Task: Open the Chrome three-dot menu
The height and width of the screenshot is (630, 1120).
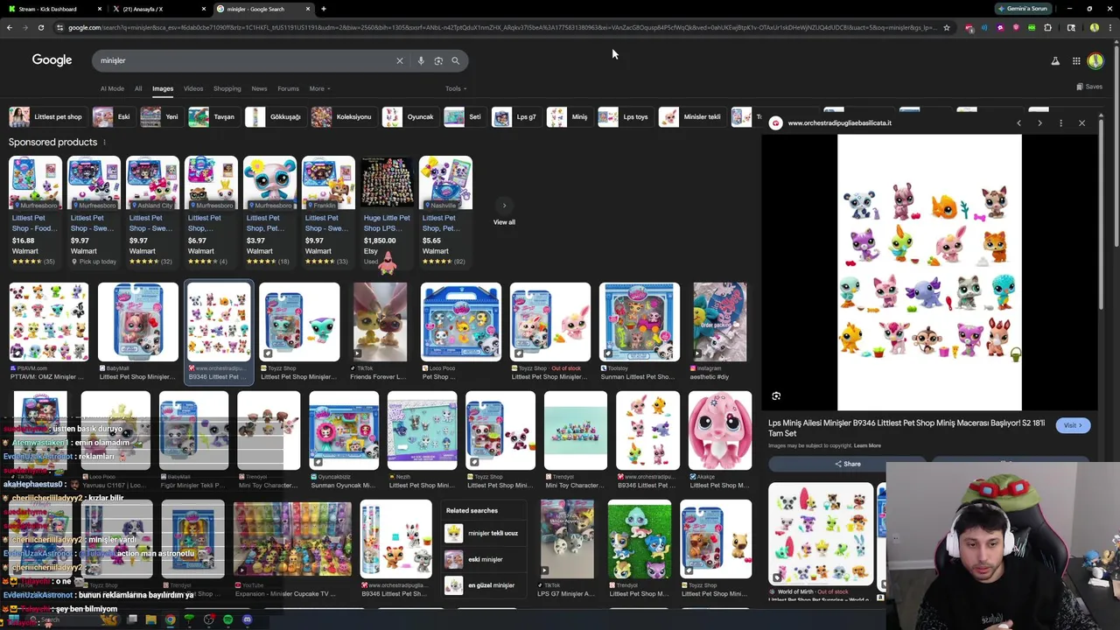Action: click(1109, 27)
